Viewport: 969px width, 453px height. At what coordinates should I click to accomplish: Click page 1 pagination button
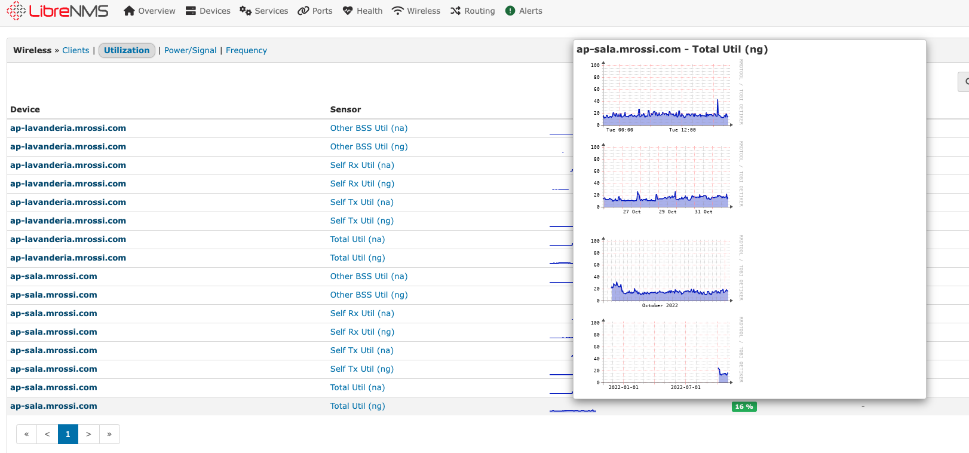pos(68,434)
